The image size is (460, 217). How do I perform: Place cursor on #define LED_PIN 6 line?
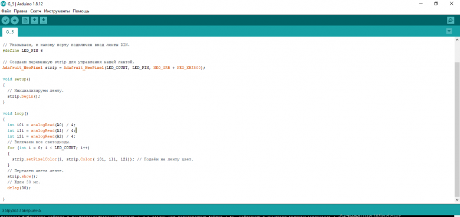click(23, 51)
